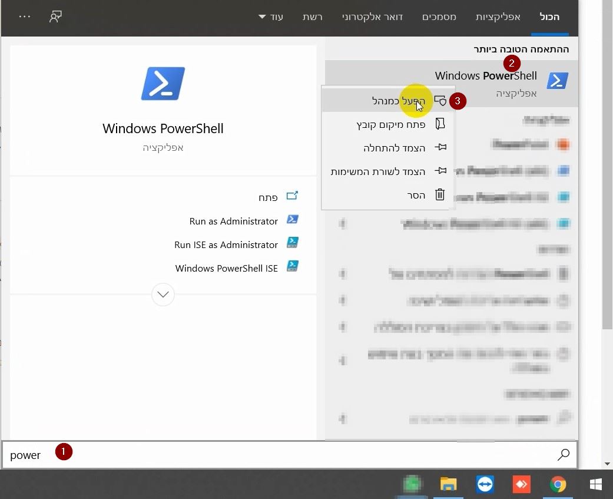Launch Google Chrome from the taskbar
Screen dimensions: 613x499
558,484
